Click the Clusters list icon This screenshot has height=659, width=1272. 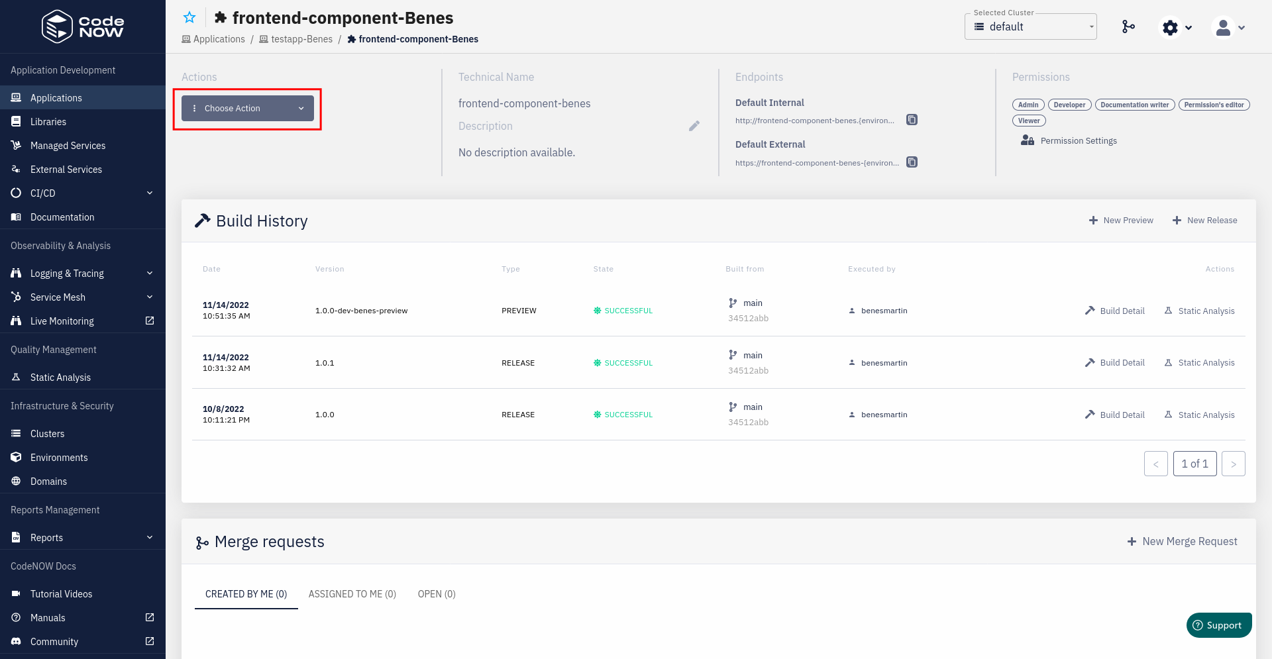pos(16,433)
